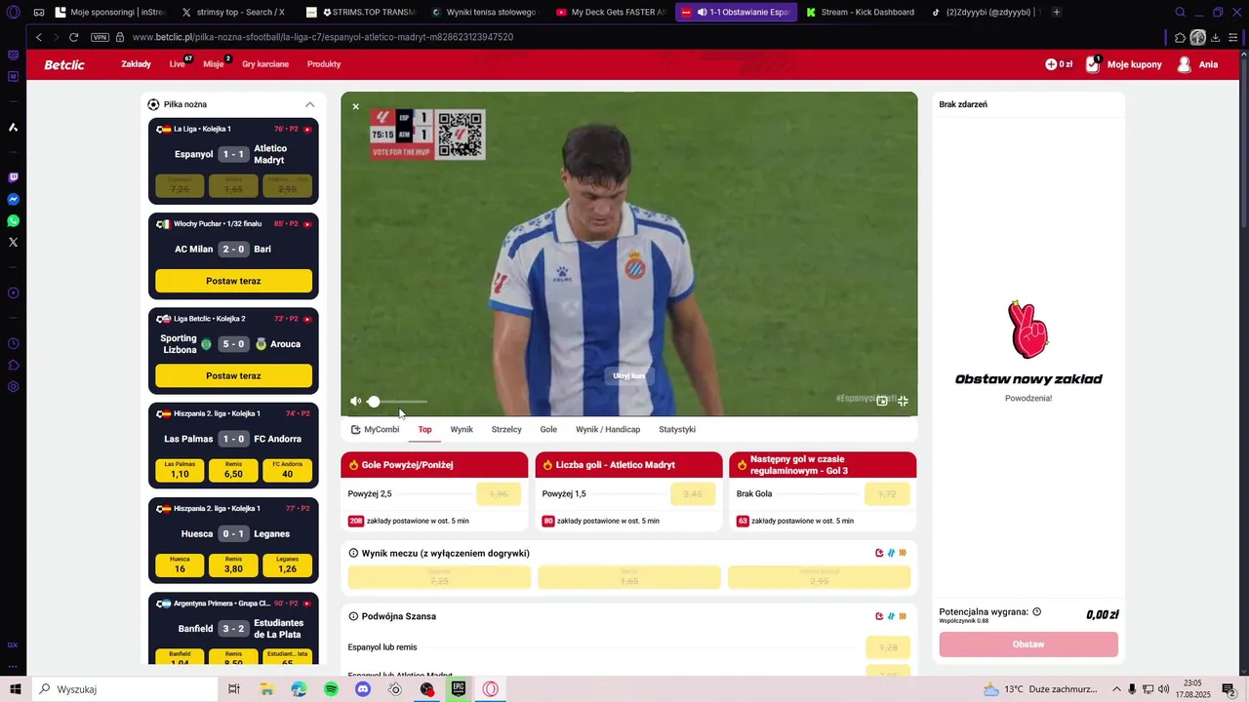1249x702 pixels.
Task: Collapse the Piłka nożna sidebar section
Action: pyautogui.click(x=309, y=104)
